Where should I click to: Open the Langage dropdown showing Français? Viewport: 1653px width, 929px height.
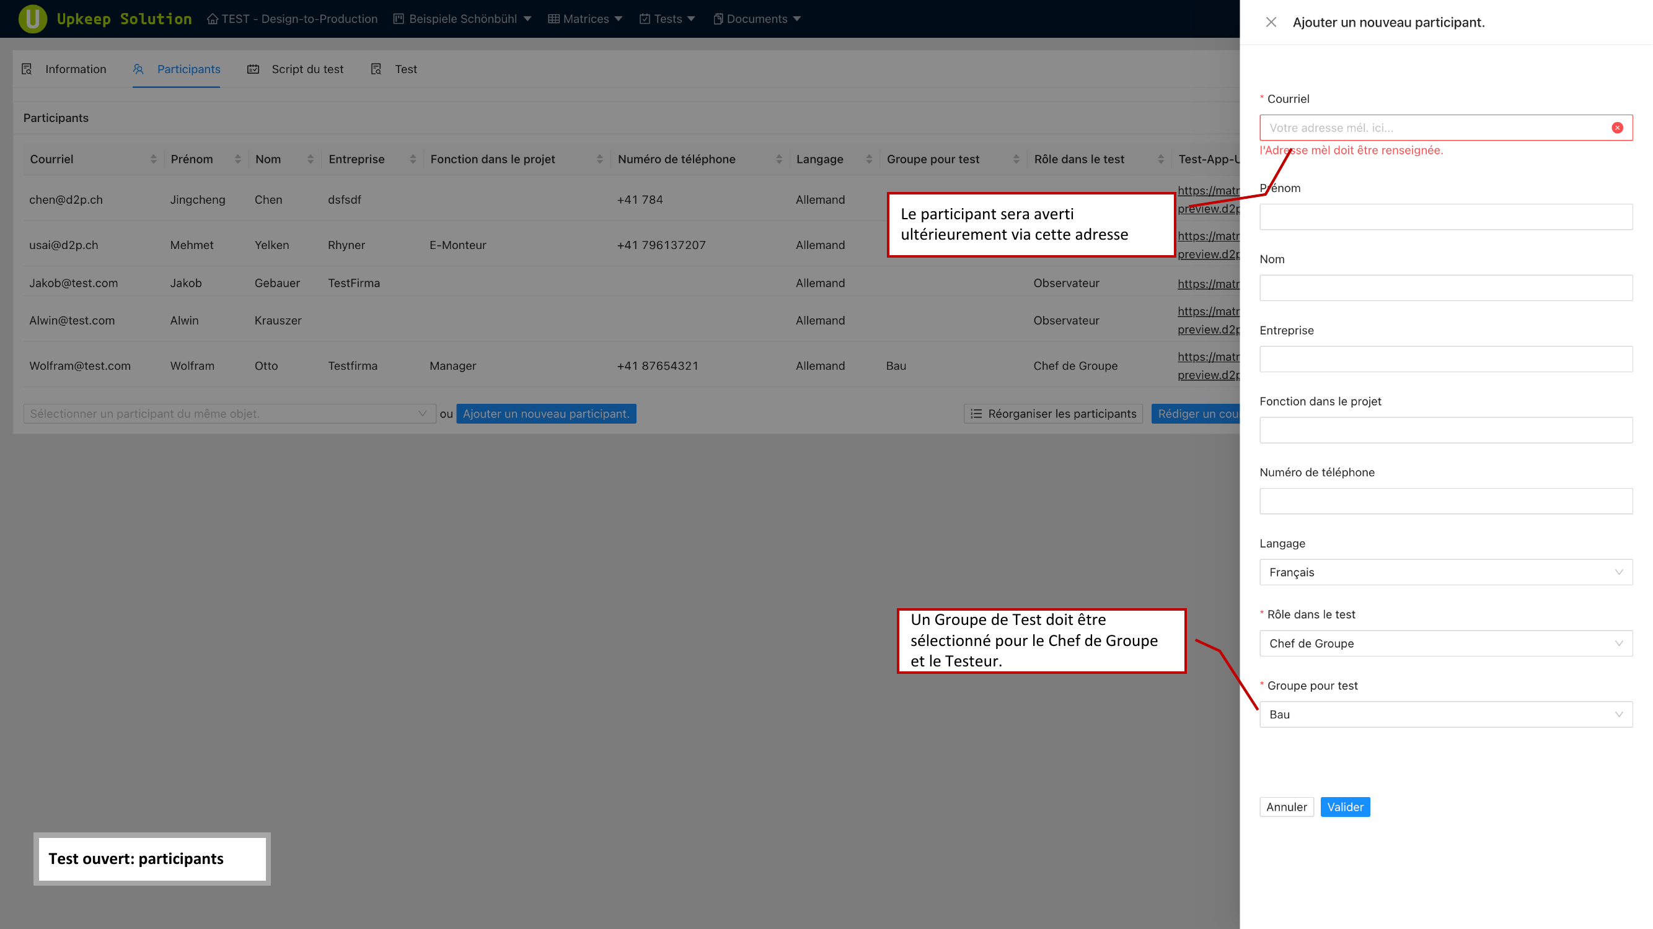1445,572
